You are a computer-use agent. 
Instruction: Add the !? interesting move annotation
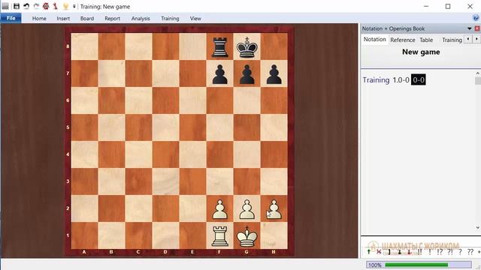(x=440, y=252)
